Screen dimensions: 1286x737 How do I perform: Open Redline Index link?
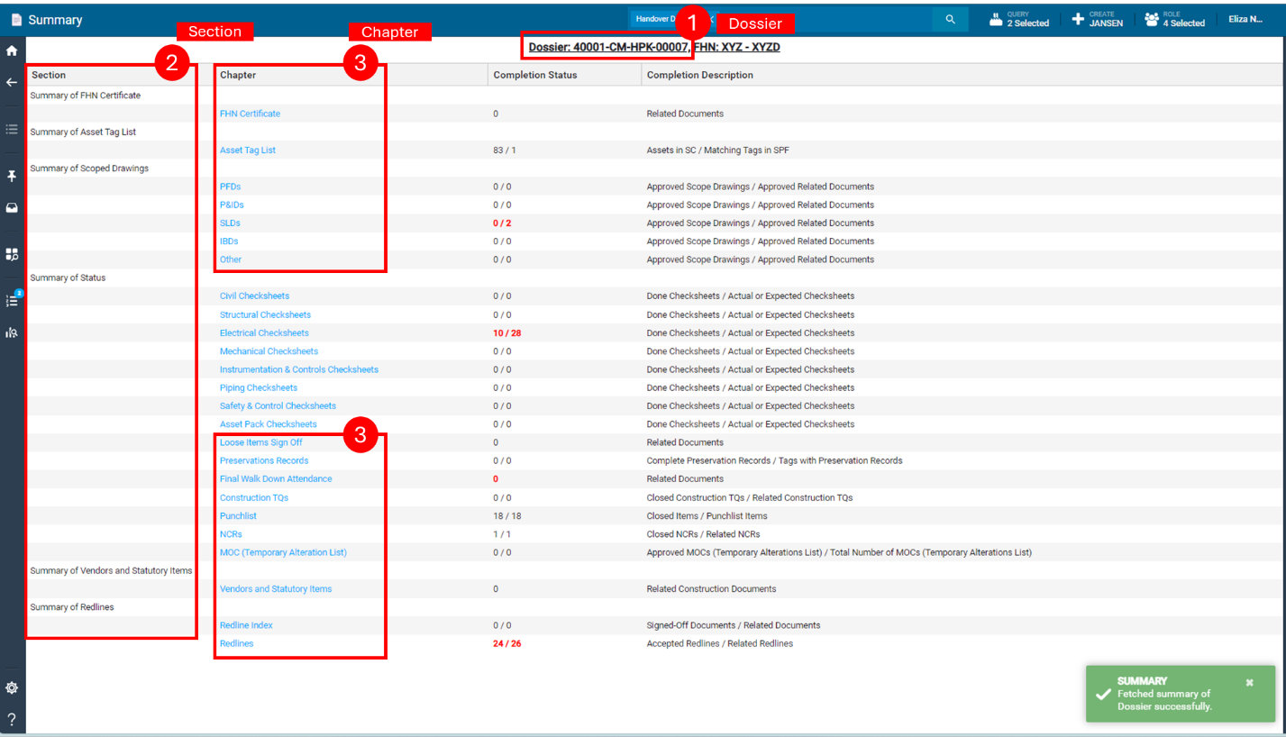[246, 625]
